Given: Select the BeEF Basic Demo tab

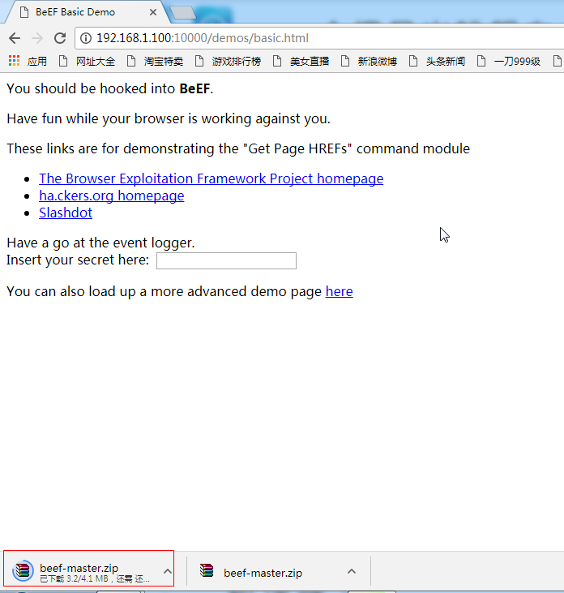Looking at the screenshot, I should coord(87,12).
